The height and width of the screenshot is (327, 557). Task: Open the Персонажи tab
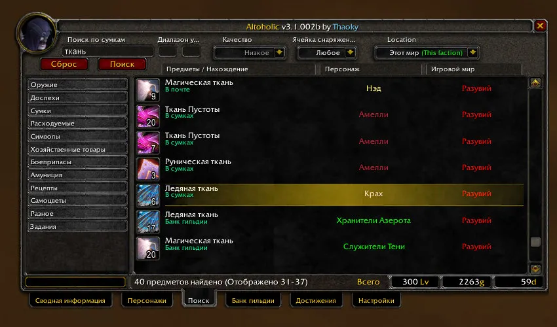tap(147, 300)
